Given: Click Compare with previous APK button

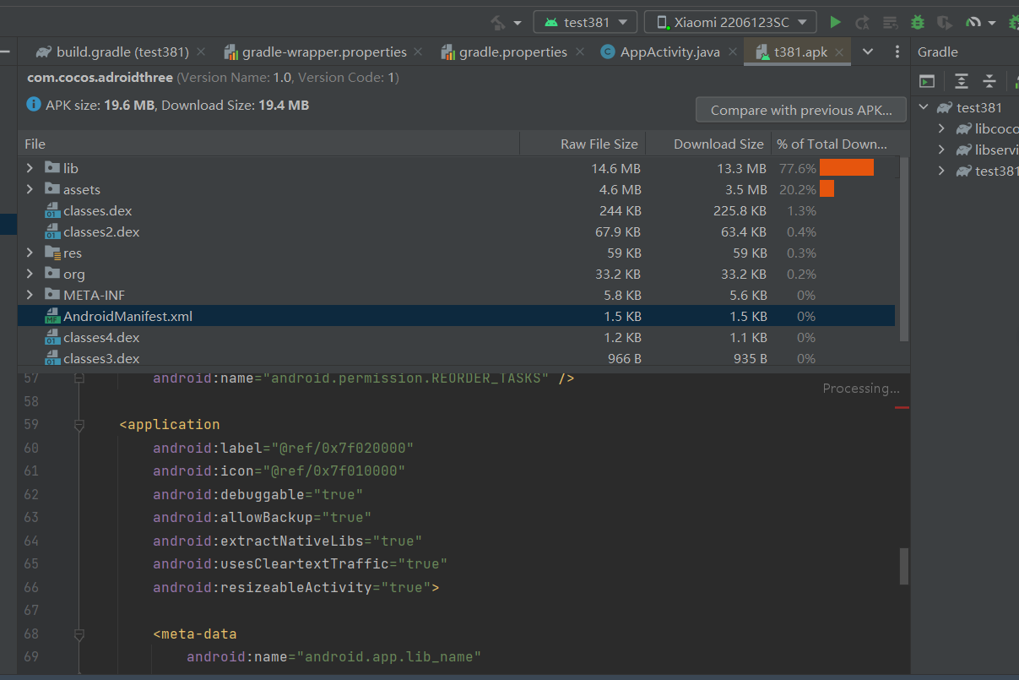Looking at the screenshot, I should click(800, 110).
